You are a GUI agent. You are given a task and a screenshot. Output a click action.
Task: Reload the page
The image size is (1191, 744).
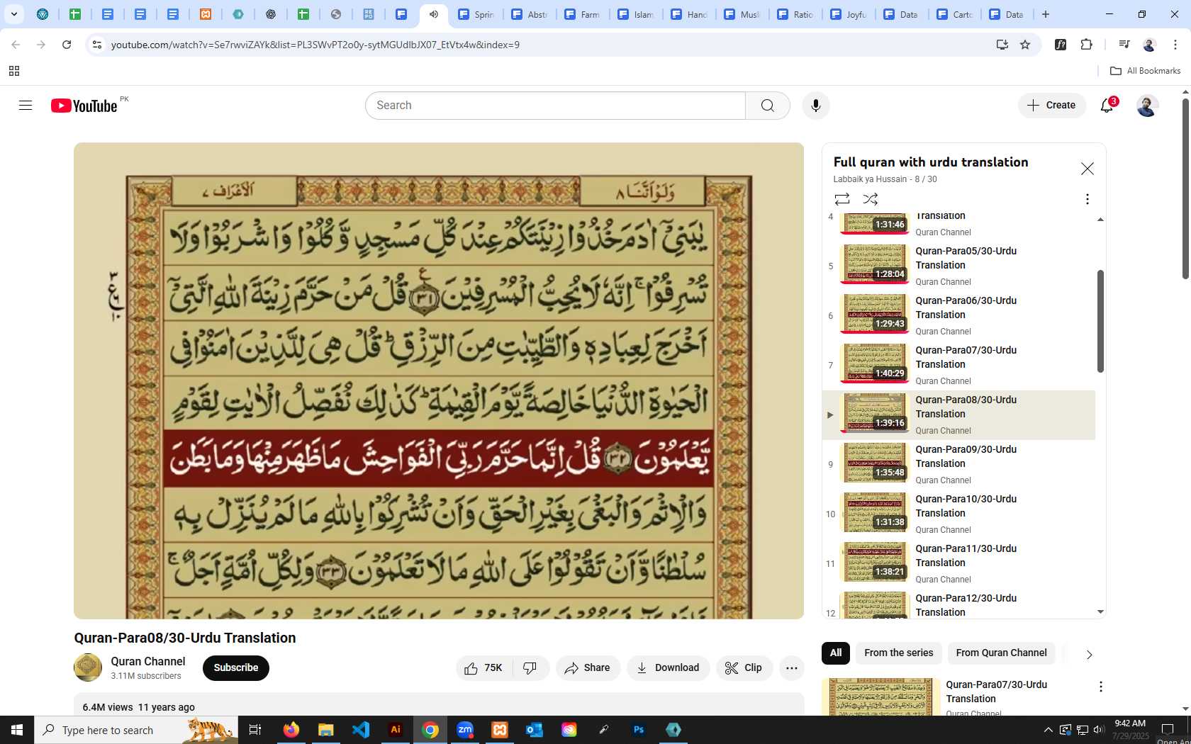[x=67, y=45]
